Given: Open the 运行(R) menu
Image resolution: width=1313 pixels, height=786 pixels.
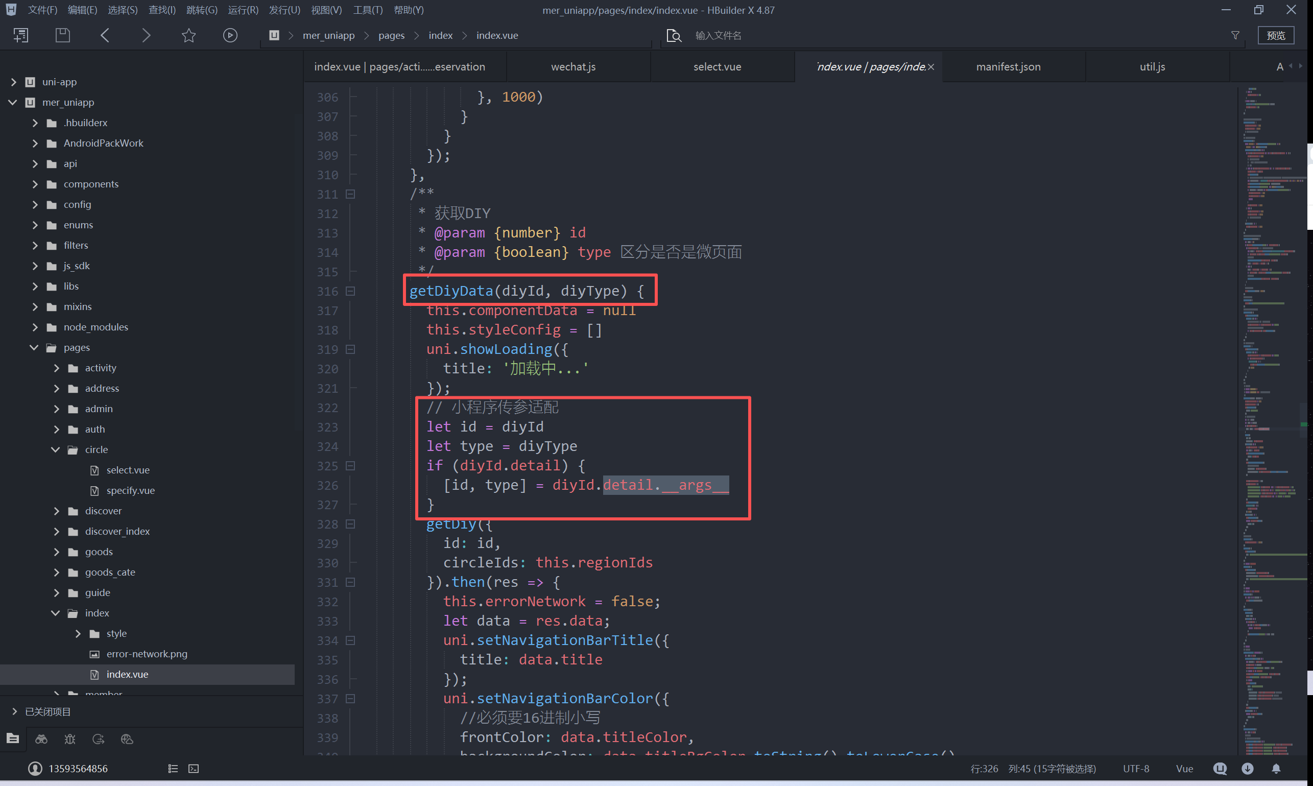Looking at the screenshot, I should point(243,10).
